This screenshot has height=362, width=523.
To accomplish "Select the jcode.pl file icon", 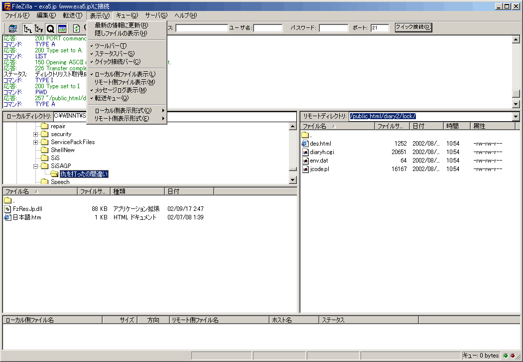I will 305,169.
